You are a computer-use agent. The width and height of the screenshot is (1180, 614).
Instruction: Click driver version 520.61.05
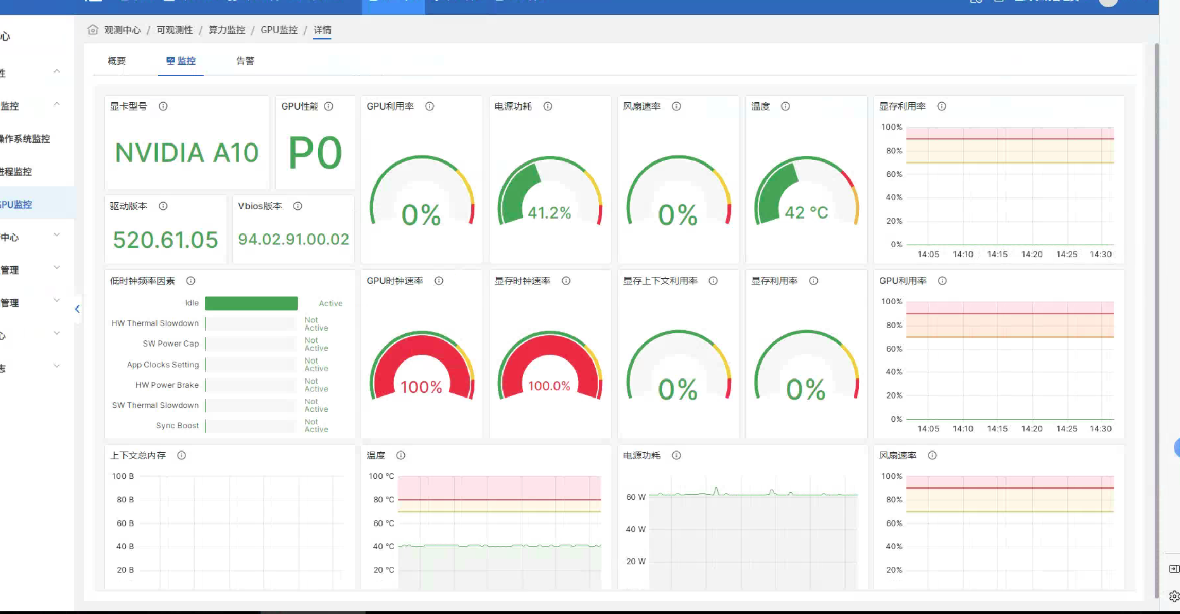[x=165, y=240]
